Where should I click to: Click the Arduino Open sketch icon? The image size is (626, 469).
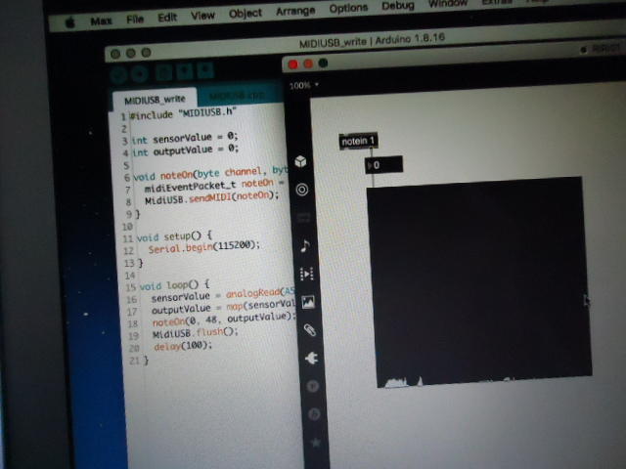tap(185, 71)
